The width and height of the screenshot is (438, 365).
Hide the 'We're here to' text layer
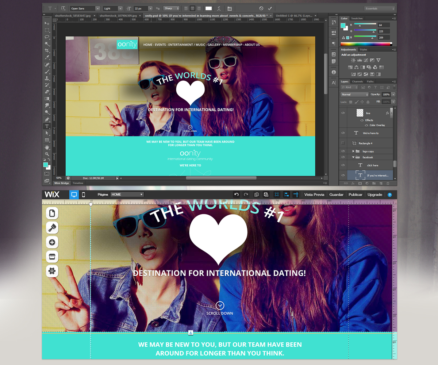point(343,133)
